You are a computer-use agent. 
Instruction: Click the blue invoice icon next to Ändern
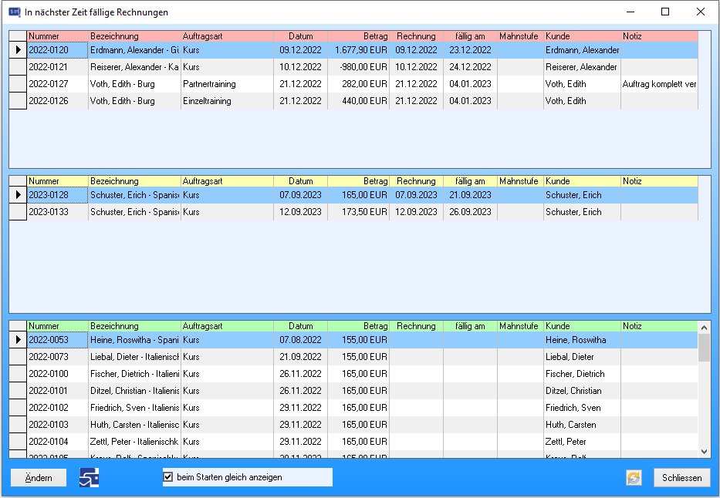click(x=89, y=478)
